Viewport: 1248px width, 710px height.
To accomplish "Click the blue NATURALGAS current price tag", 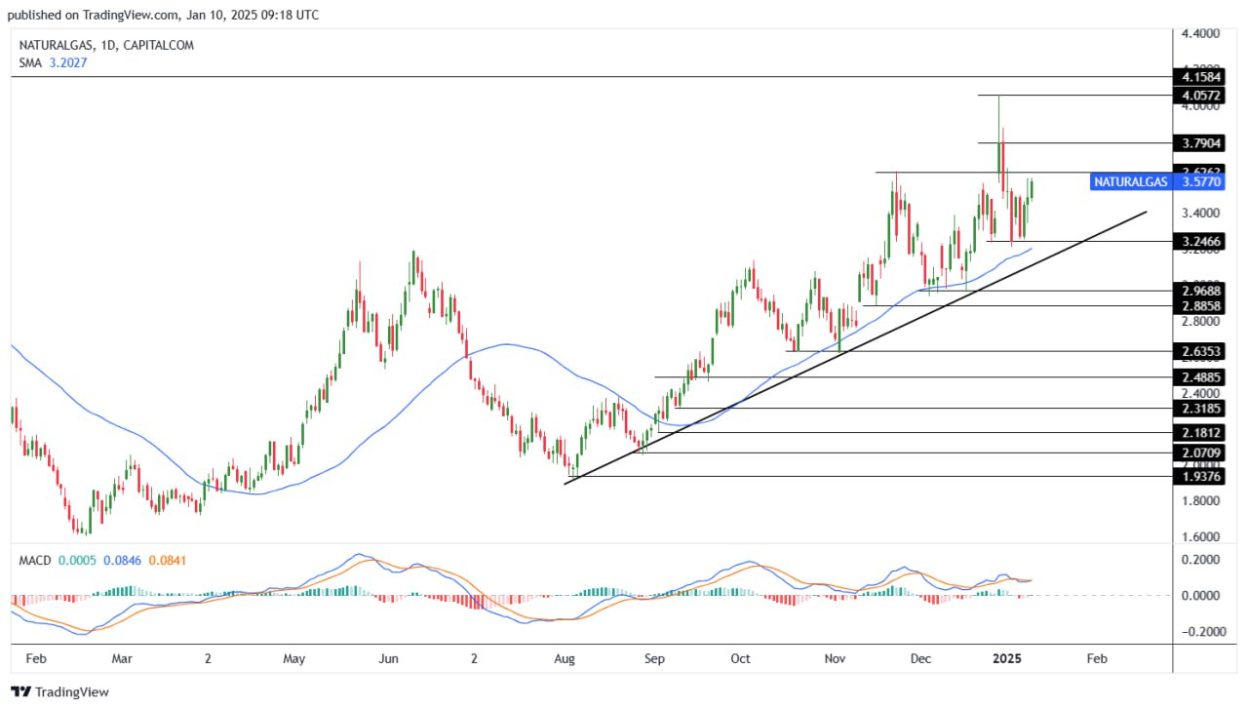I will click(x=1156, y=181).
